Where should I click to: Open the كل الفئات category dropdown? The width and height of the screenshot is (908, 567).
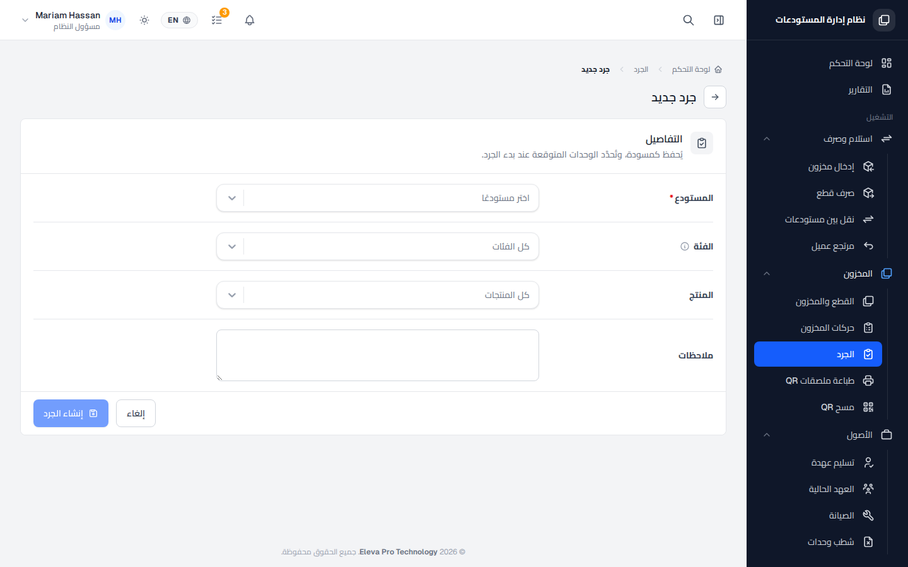[378, 246]
